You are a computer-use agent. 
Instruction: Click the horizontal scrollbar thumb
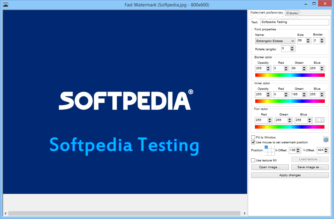click(124, 213)
